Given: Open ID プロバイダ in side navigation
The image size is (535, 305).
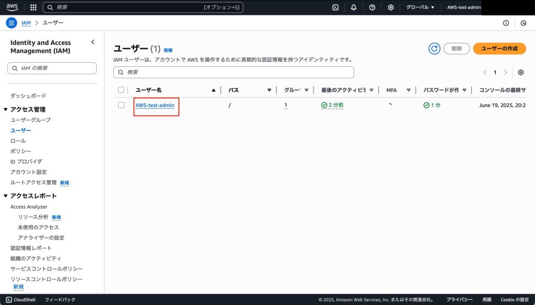Looking at the screenshot, I should [26, 162].
